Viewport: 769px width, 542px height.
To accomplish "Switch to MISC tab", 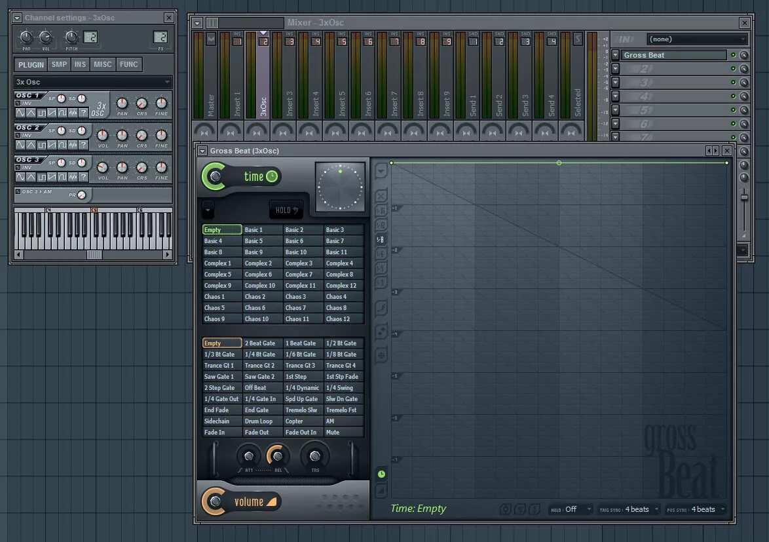I will coord(102,64).
